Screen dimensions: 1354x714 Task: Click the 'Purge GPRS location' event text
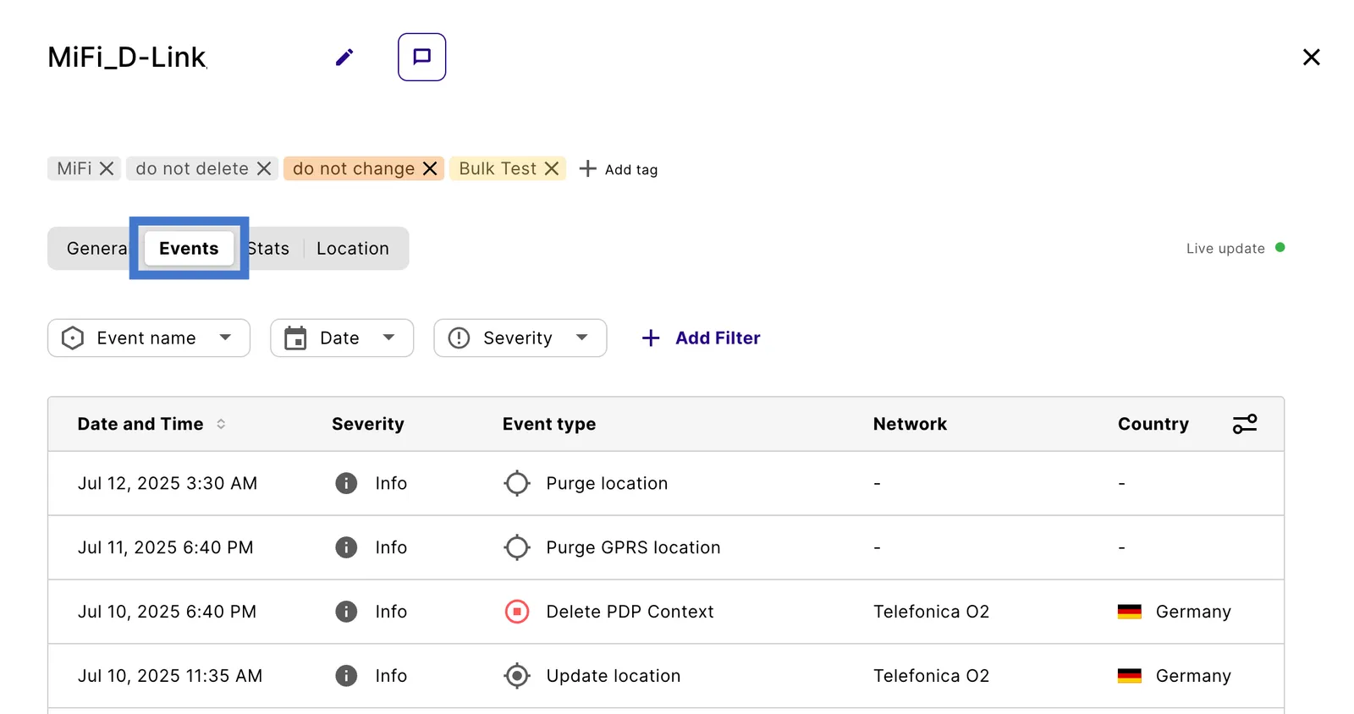[x=633, y=547]
